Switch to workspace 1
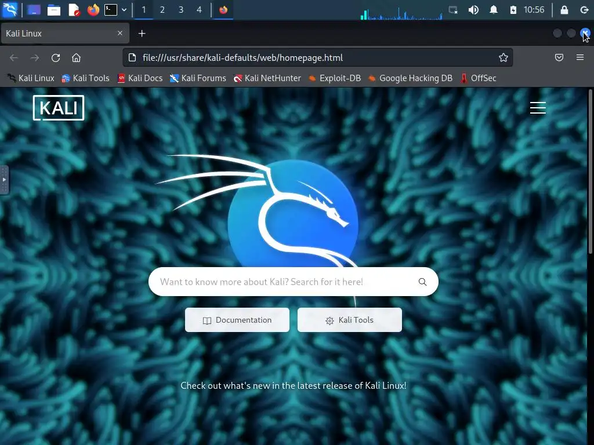This screenshot has height=445, width=594. point(144,10)
